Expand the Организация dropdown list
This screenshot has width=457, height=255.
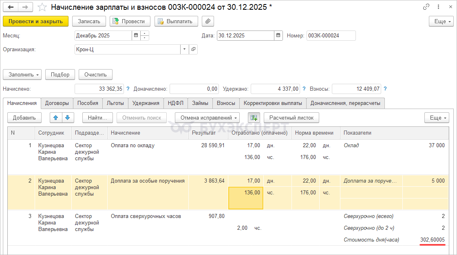click(x=184, y=49)
